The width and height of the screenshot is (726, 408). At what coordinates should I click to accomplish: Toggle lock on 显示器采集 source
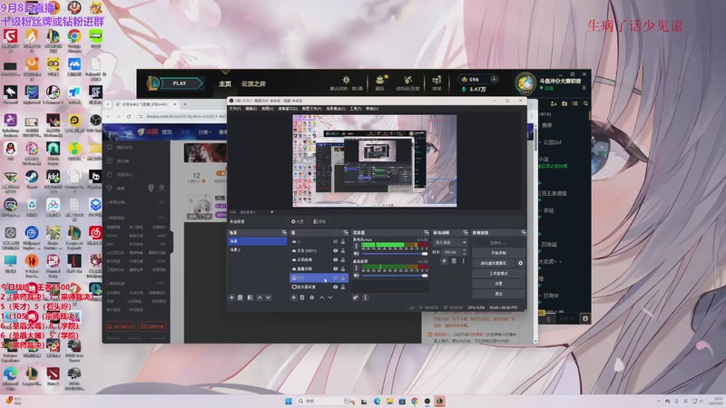click(343, 287)
